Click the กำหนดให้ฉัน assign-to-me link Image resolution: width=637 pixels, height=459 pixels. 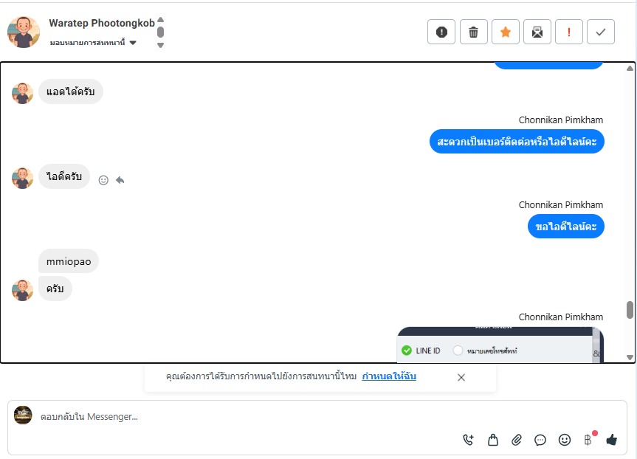pos(389,376)
